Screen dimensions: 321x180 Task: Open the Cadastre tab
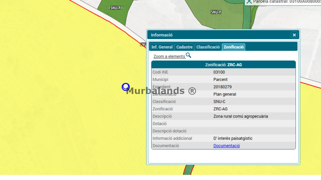[184, 47]
